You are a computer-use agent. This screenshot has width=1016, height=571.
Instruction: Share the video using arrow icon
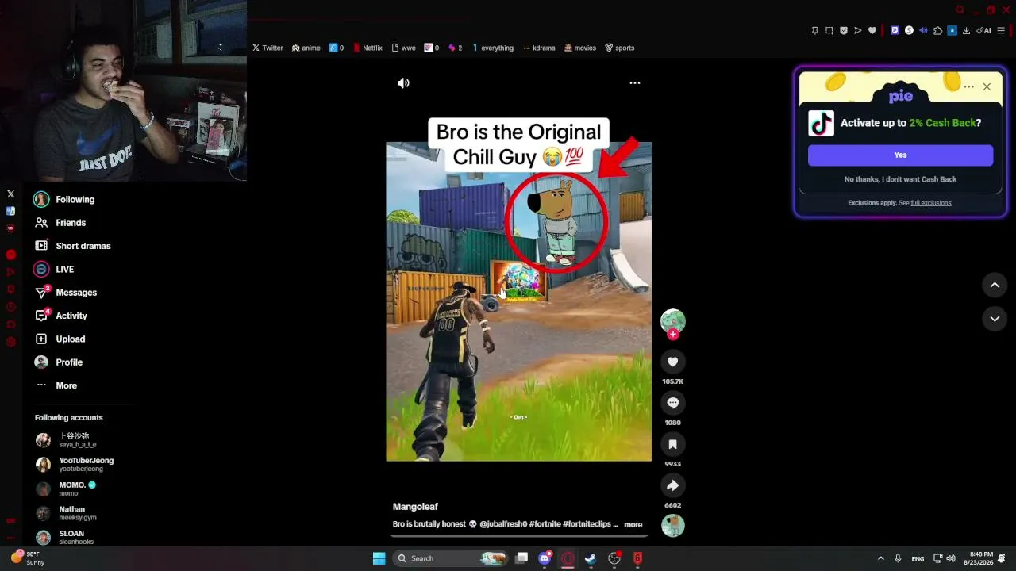point(672,485)
